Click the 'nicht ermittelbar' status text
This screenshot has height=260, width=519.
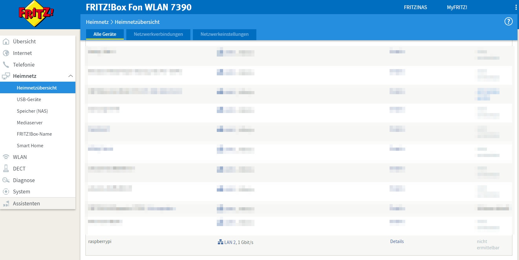(488, 245)
